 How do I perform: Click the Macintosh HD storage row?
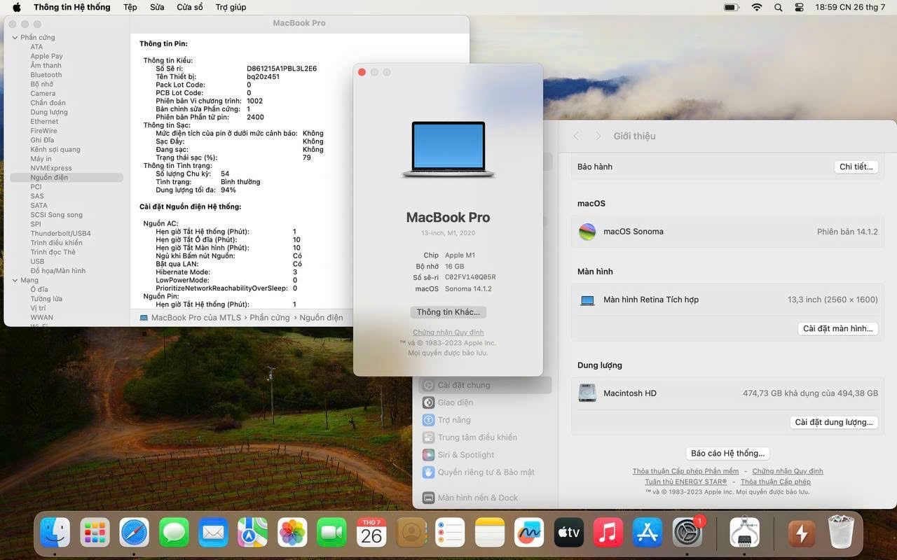coord(728,393)
